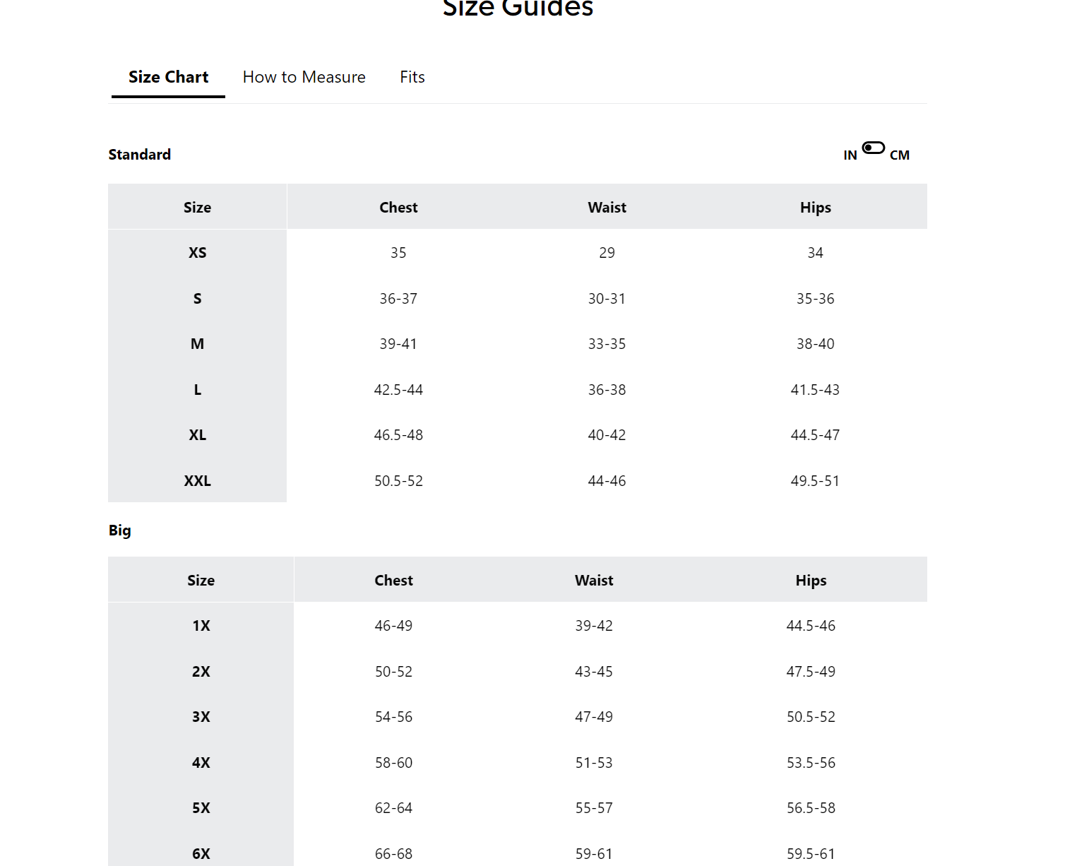Click the CM unit label

pos(899,155)
